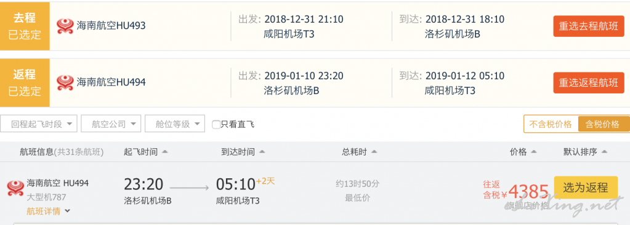Image resolution: width=630 pixels, height=225 pixels.
Task: Click Hainan Airlines logo in 返程 row
Action: [x=65, y=82]
